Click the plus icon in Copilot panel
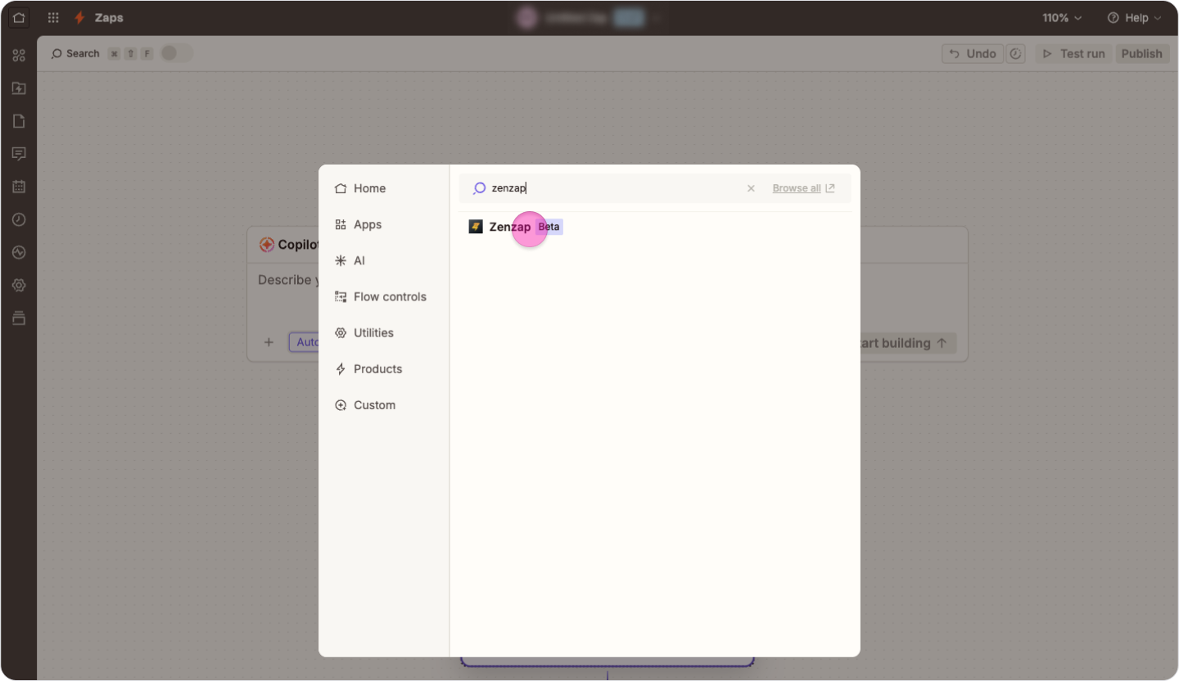Viewport: 1179px width, 681px height. [269, 342]
